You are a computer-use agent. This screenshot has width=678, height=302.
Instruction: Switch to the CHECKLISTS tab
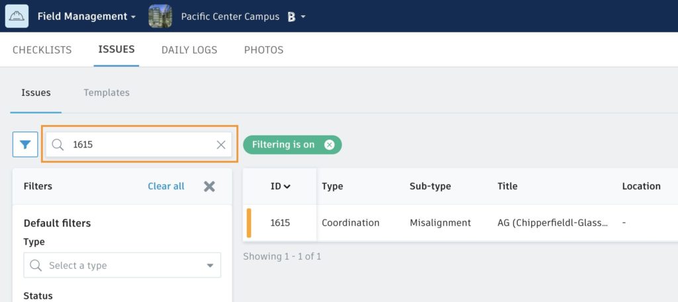pyautogui.click(x=42, y=50)
